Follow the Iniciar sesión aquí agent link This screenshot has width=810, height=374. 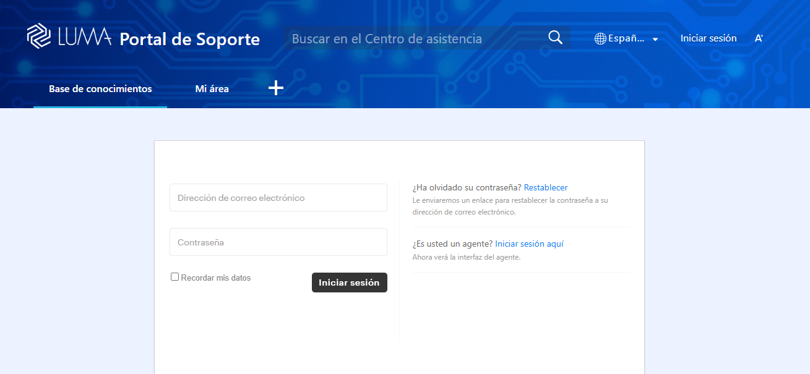click(x=529, y=244)
